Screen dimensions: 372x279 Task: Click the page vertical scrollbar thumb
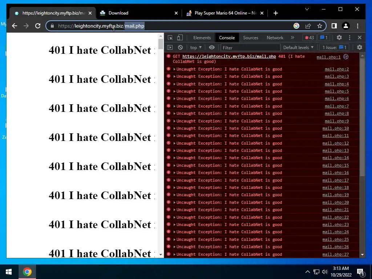point(161,44)
